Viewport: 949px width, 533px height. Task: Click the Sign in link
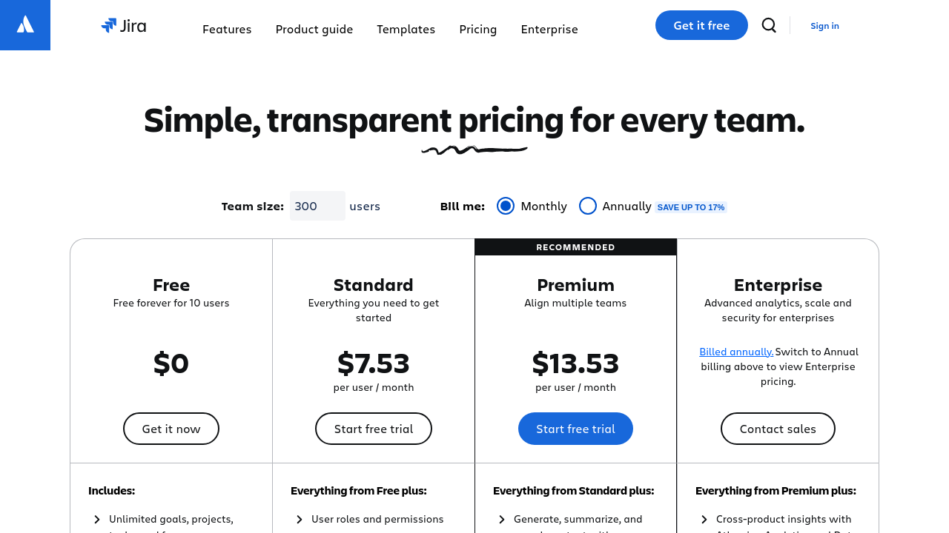tap(824, 26)
